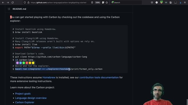
Task: Open the contribution tools documentation link
Action: pos(99,77)
